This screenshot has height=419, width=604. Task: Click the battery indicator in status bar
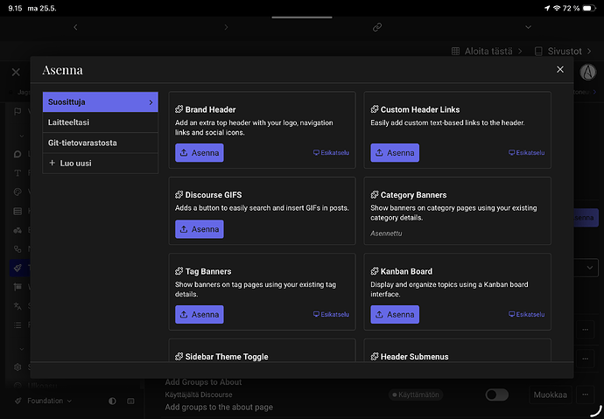coord(589,8)
